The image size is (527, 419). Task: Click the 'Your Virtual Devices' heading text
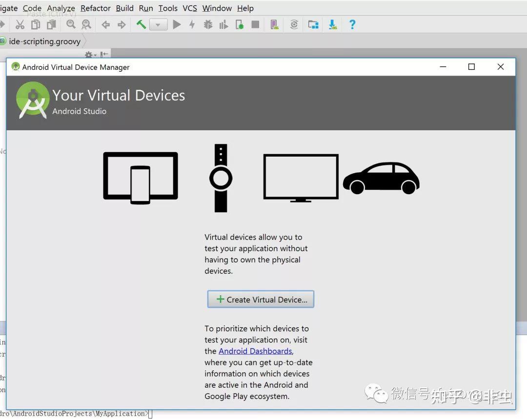pyautogui.click(x=119, y=96)
